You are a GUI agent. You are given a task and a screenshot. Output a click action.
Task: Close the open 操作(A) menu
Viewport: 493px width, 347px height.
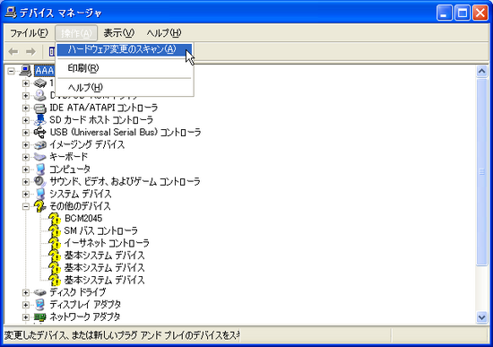(76, 32)
